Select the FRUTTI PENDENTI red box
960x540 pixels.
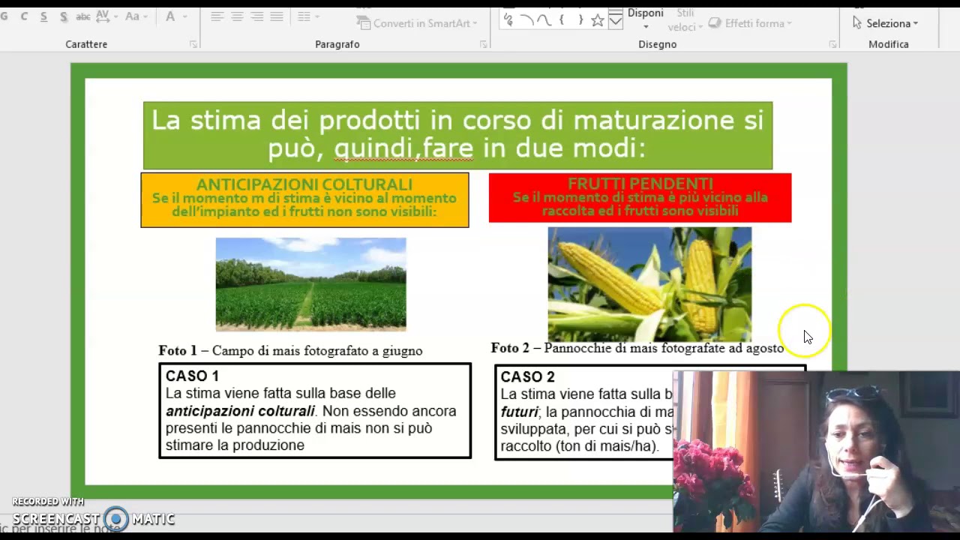(640, 198)
